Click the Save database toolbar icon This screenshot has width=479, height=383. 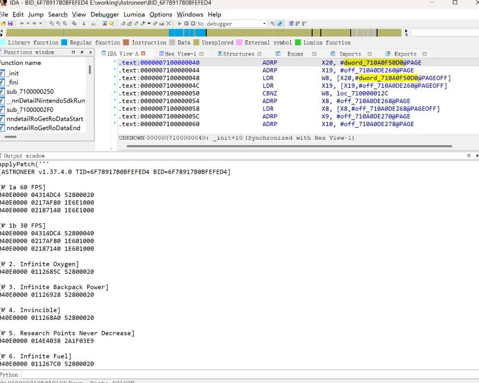pos(10,24)
